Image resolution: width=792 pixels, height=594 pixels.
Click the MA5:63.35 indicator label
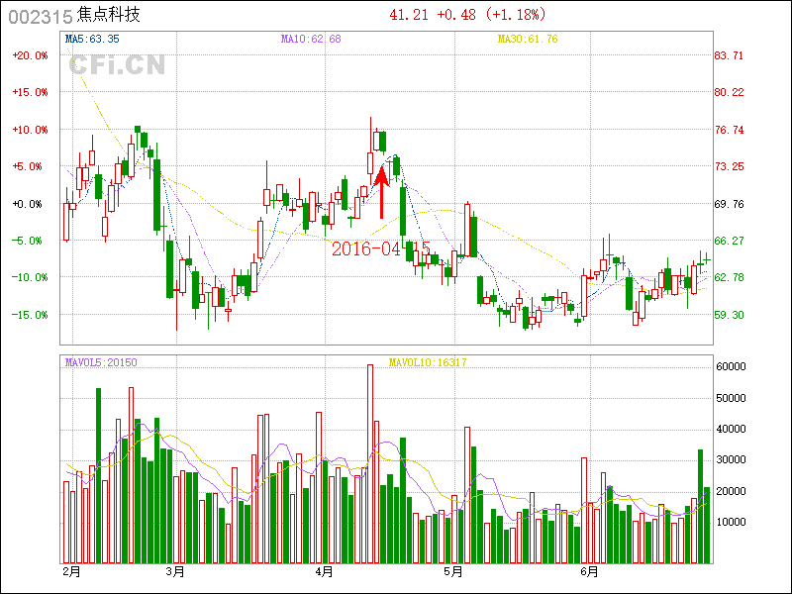coord(91,39)
